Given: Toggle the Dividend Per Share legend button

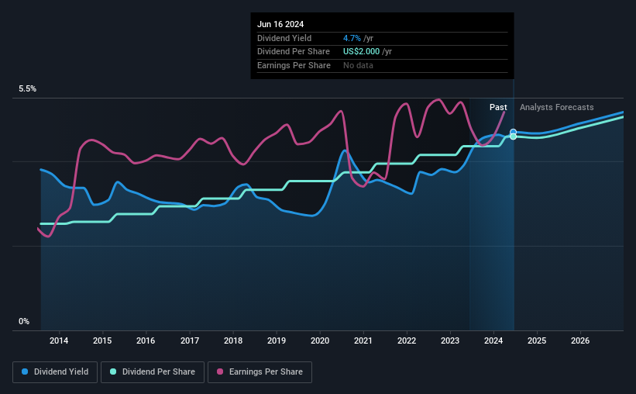Looking at the screenshot, I should tap(153, 372).
